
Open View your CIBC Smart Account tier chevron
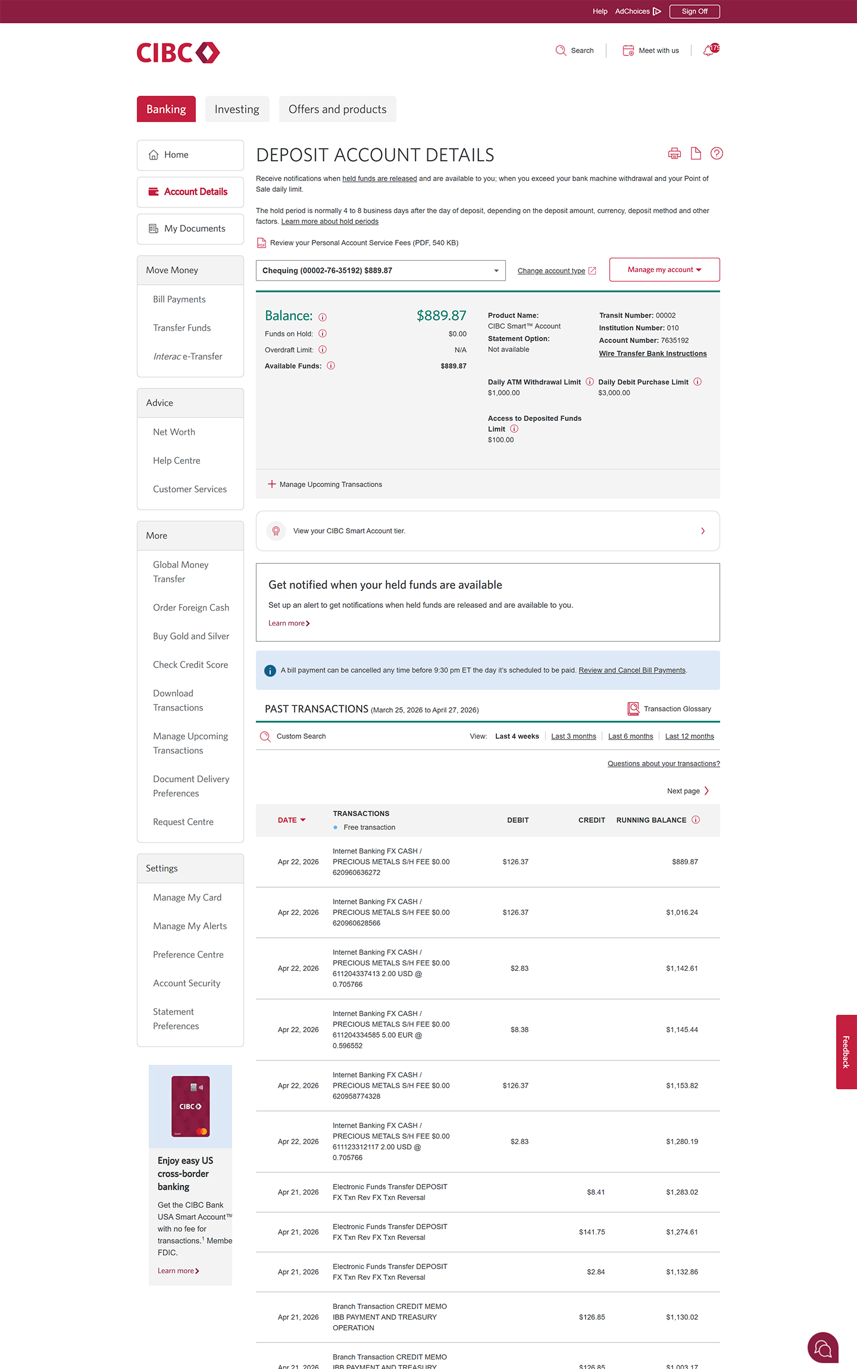703,531
